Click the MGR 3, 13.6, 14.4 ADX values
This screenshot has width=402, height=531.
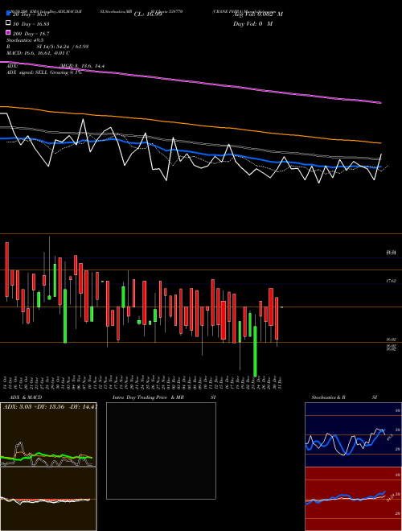click(82, 66)
